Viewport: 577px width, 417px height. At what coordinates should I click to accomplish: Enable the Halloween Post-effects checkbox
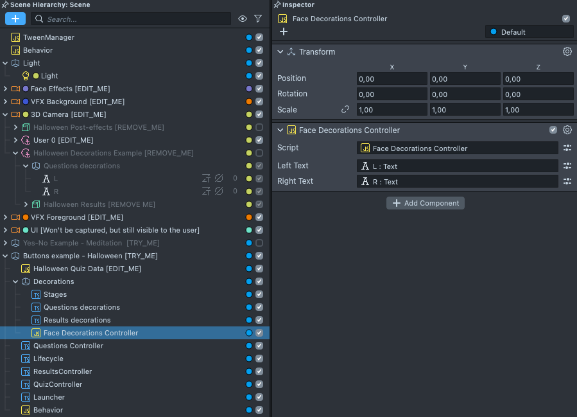click(259, 127)
